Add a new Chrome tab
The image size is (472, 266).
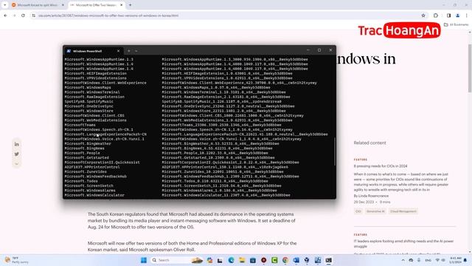coord(131,5)
